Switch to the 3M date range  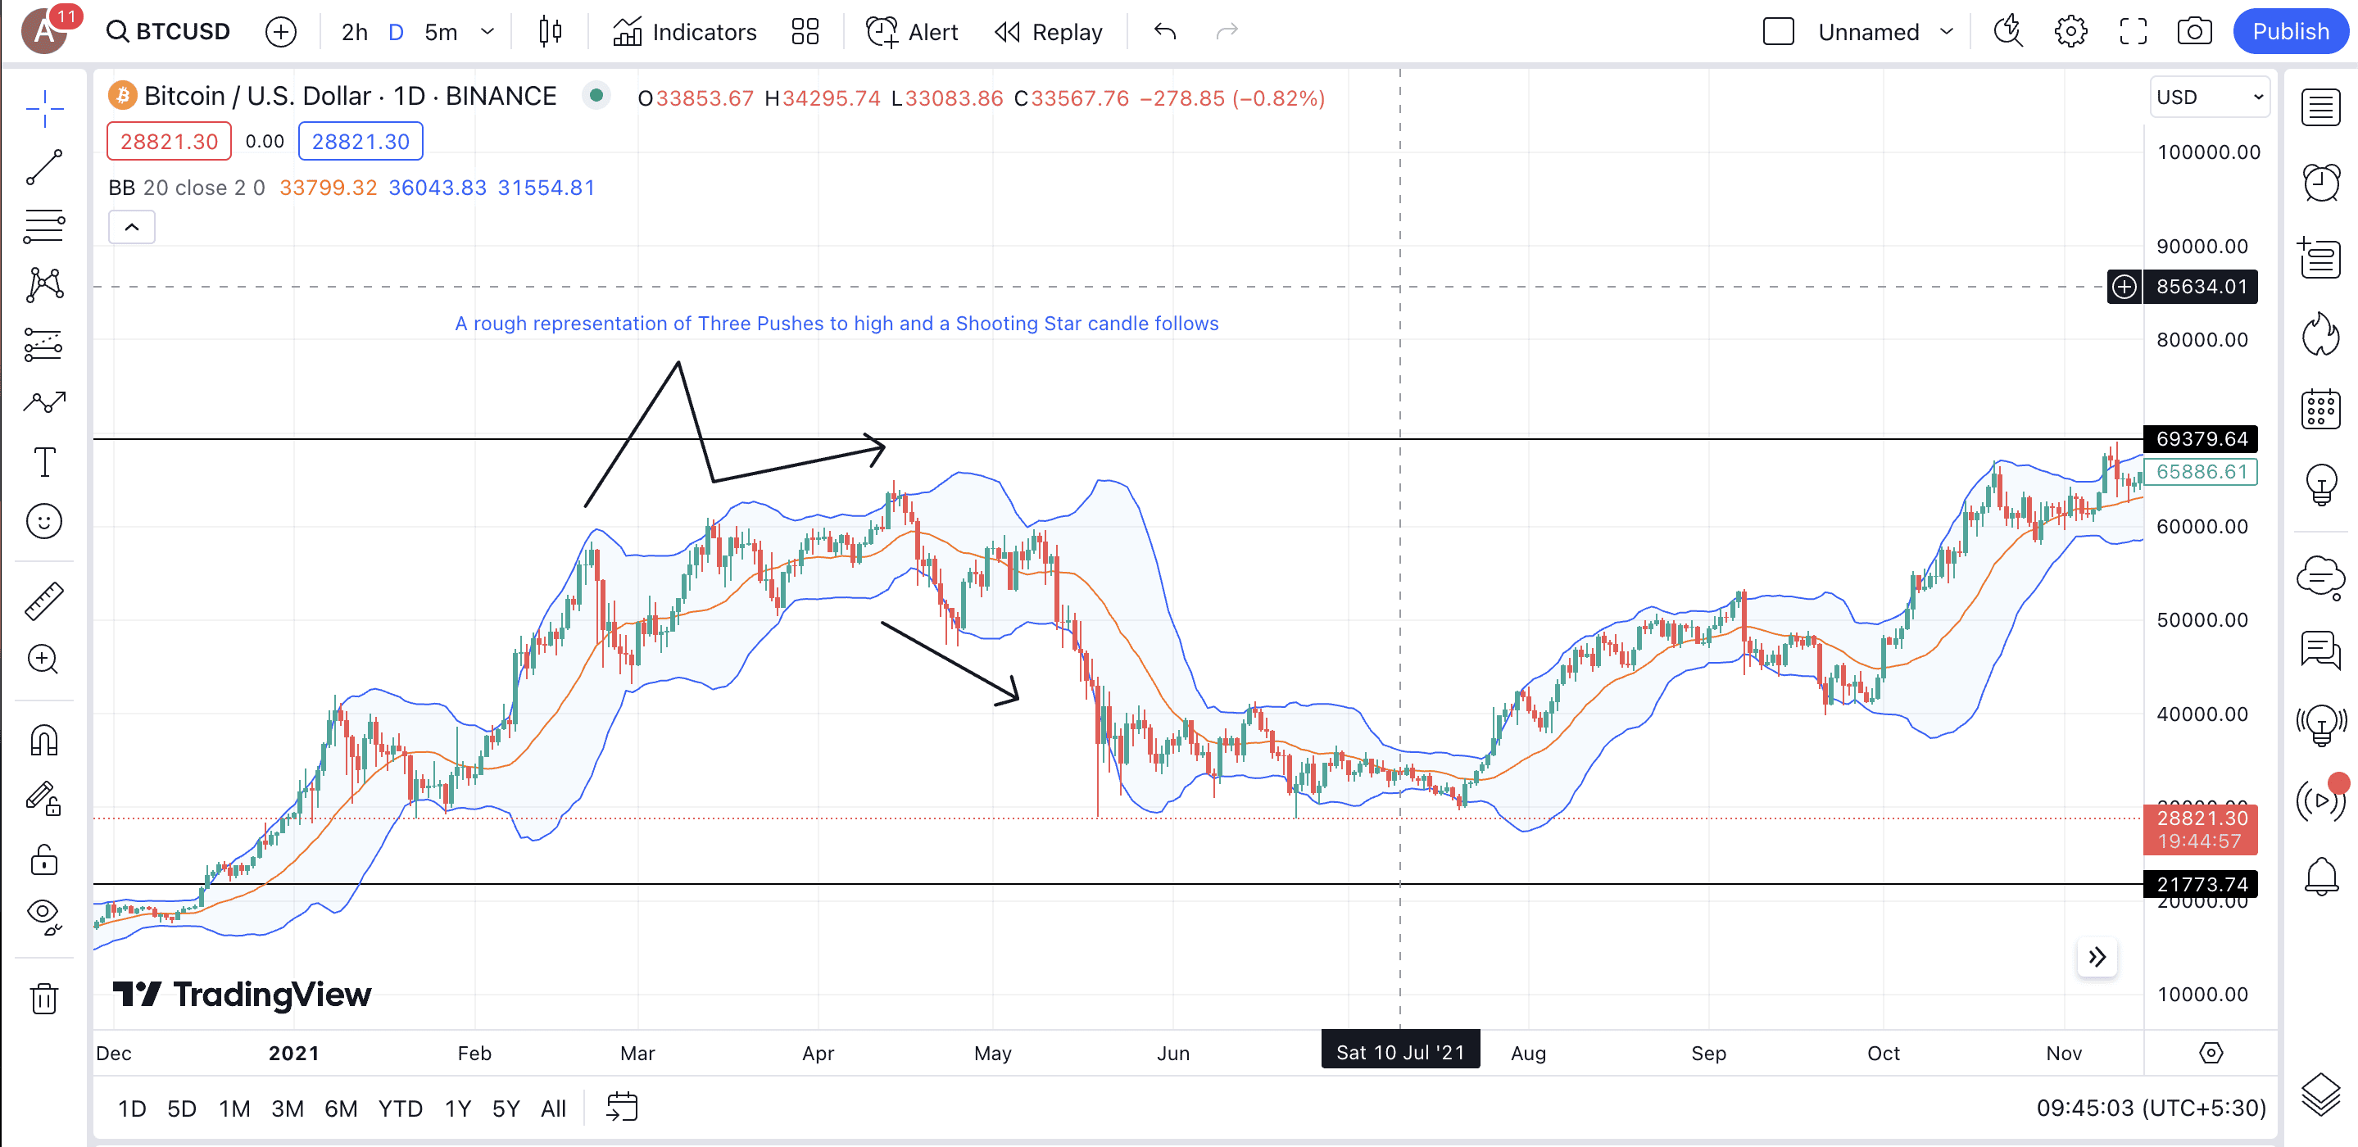[x=287, y=1108]
